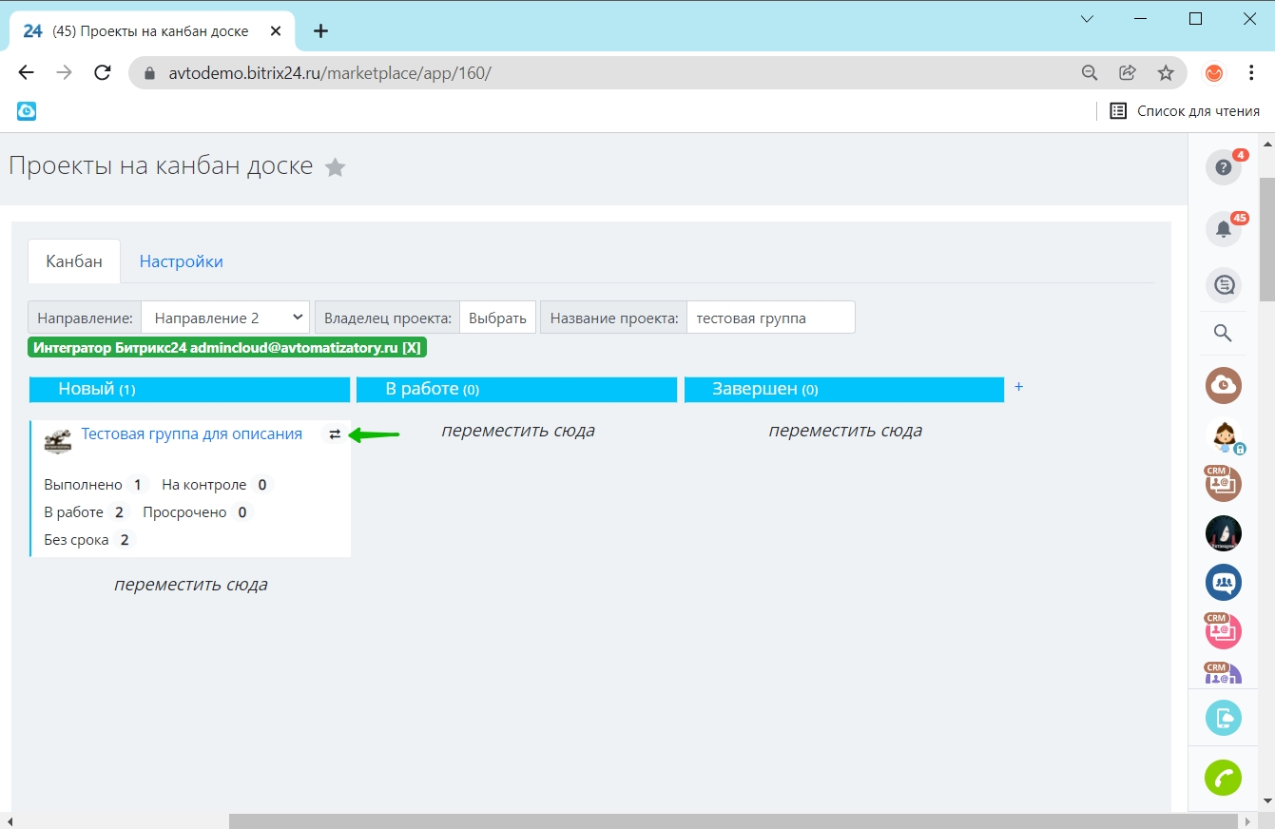Expand the Направление 2 dropdown
Image resolution: width=1275 pixels, height=829 pixels.
(x=225, y=318)
